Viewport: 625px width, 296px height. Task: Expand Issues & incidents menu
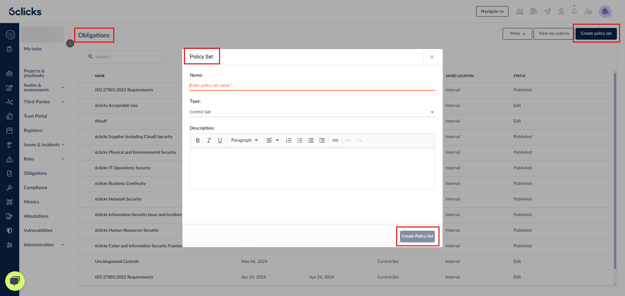[x=63, y=145]
